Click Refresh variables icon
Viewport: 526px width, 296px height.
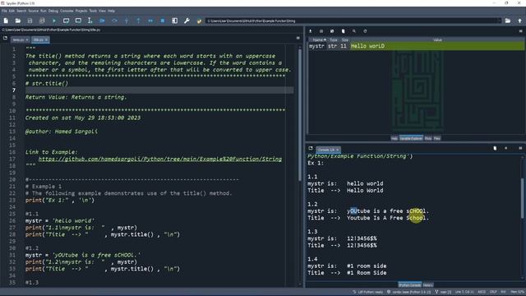tap(365, 31)
